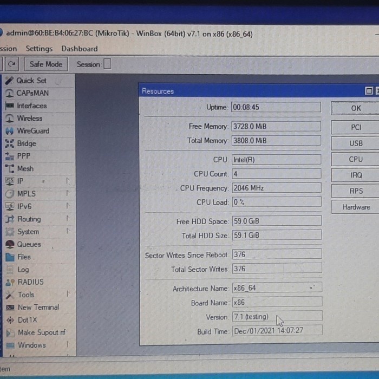The width and height of the screenshot is (379, 379).
Task: Open the Dashboard menu
Action: pyautogui.click(x=80, y=49)
